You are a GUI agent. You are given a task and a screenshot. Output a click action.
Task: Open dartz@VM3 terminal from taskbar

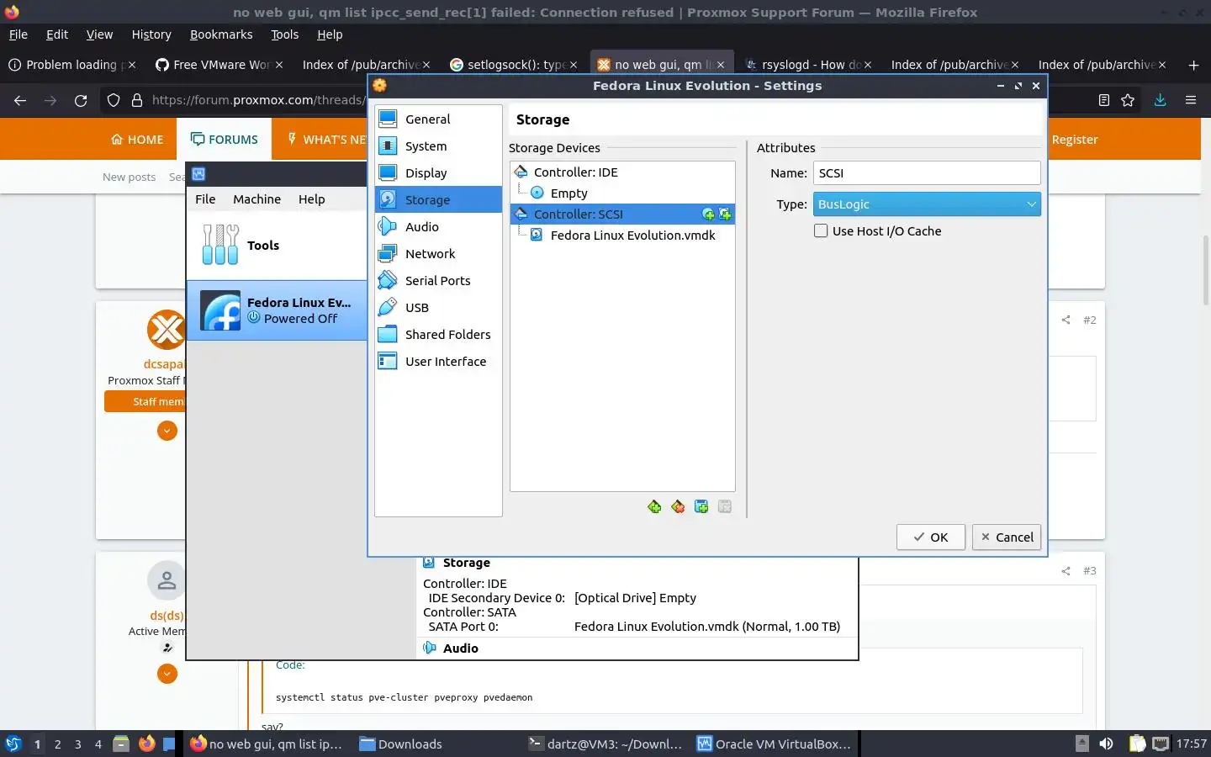605,744
